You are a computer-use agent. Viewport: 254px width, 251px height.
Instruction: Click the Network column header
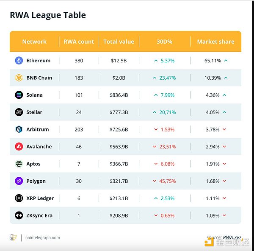click(34, 42)
